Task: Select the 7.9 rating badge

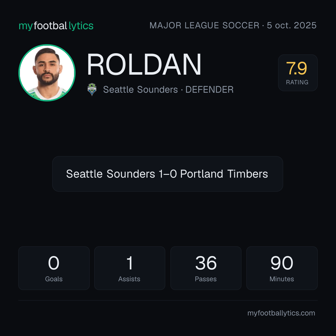Action: (x=298, y=72)
